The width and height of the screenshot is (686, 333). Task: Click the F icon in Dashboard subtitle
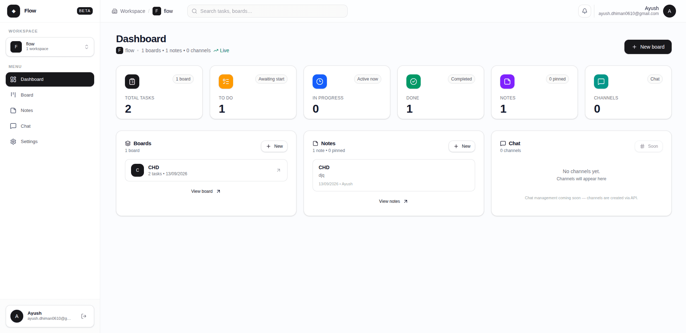coord(120,50)
